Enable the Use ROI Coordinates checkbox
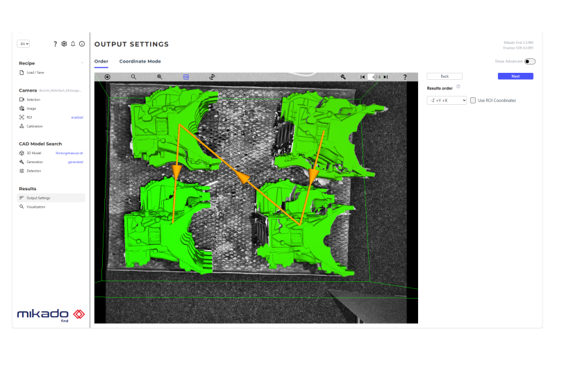This screenshot has width=564, height=375. click(474, 101)
